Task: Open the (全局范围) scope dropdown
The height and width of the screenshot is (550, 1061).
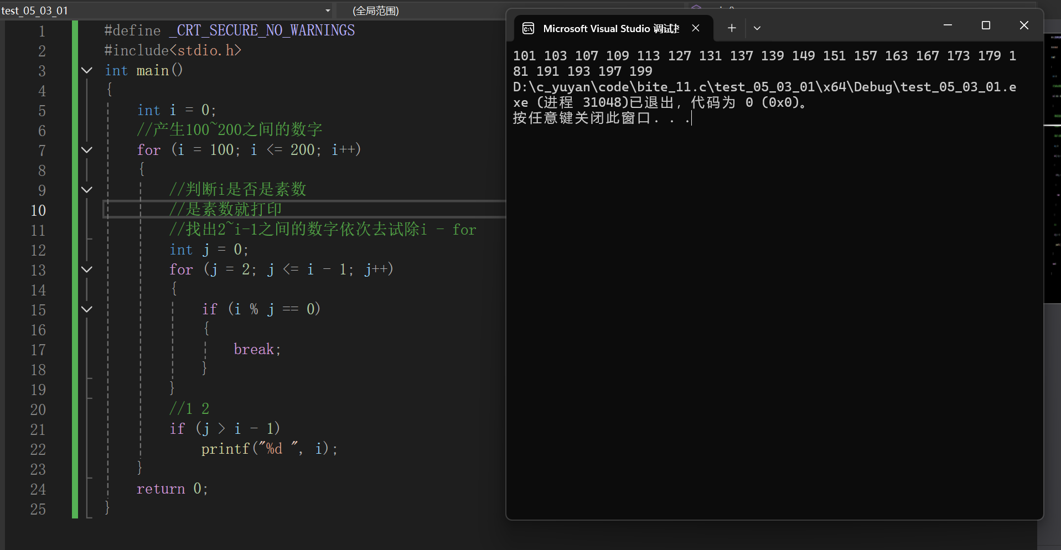Action: click(376, 11)
